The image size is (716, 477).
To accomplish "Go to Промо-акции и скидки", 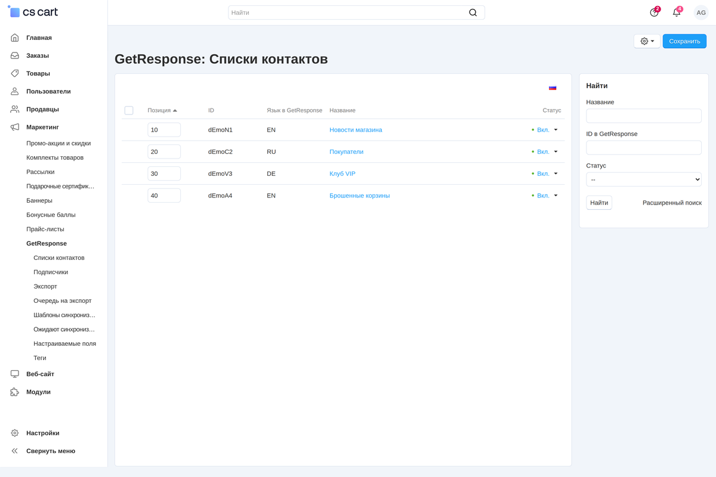I will click(x=58, y=144).
